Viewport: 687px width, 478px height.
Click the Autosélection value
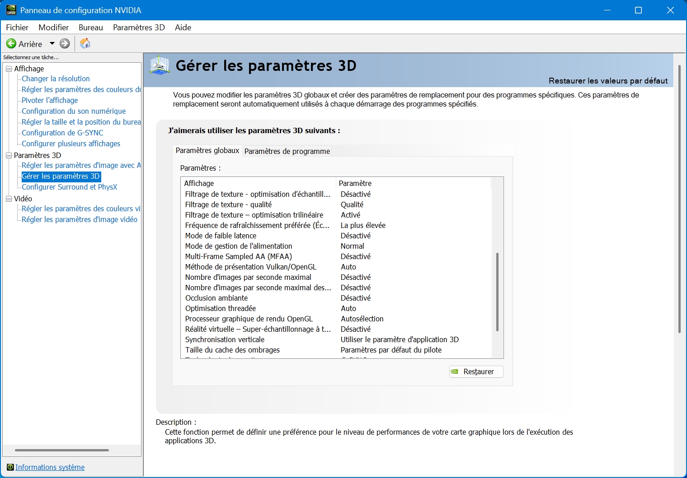362,319
